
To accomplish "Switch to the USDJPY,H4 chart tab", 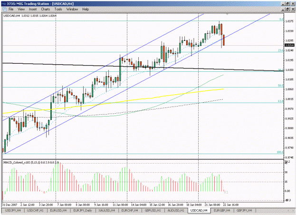I will (x=13, y=210).
